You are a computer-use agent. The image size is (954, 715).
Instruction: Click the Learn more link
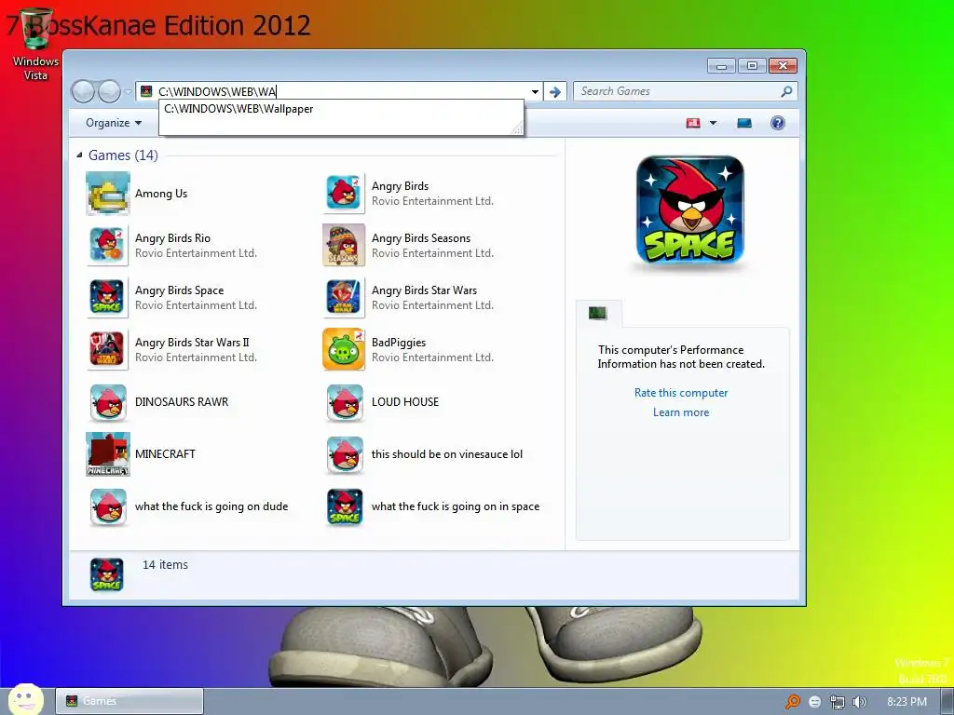681,412
